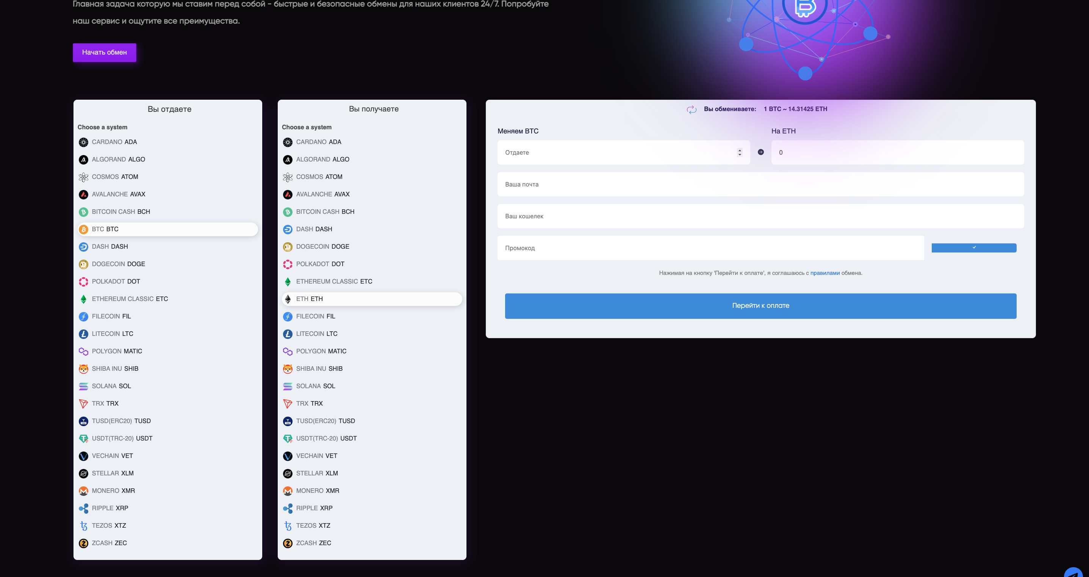Viewport: 1089px width, 577px height.
Task: Click the stepper arrows in Отдаете field
Action: click(739, 152)
